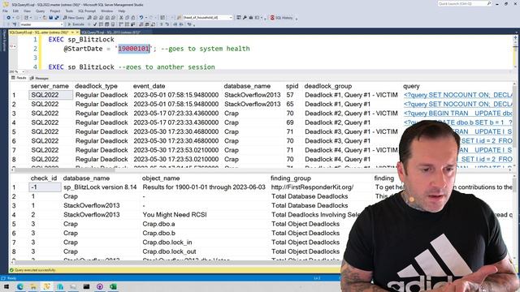This screenshot has width=520, height=292.
Task: Click the Save icon in the toolbar
Action: 50,18
